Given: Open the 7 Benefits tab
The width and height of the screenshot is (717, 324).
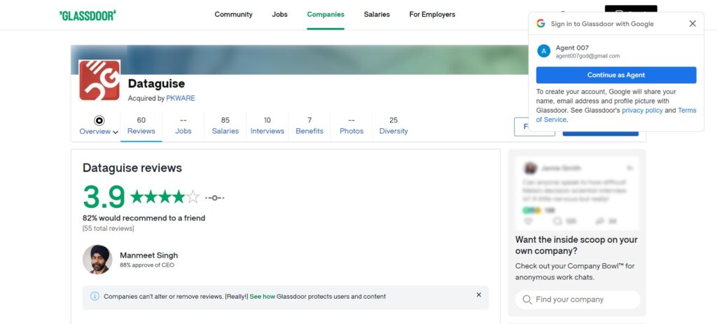Looking at the screenshot, I should (x=309, y=126).
